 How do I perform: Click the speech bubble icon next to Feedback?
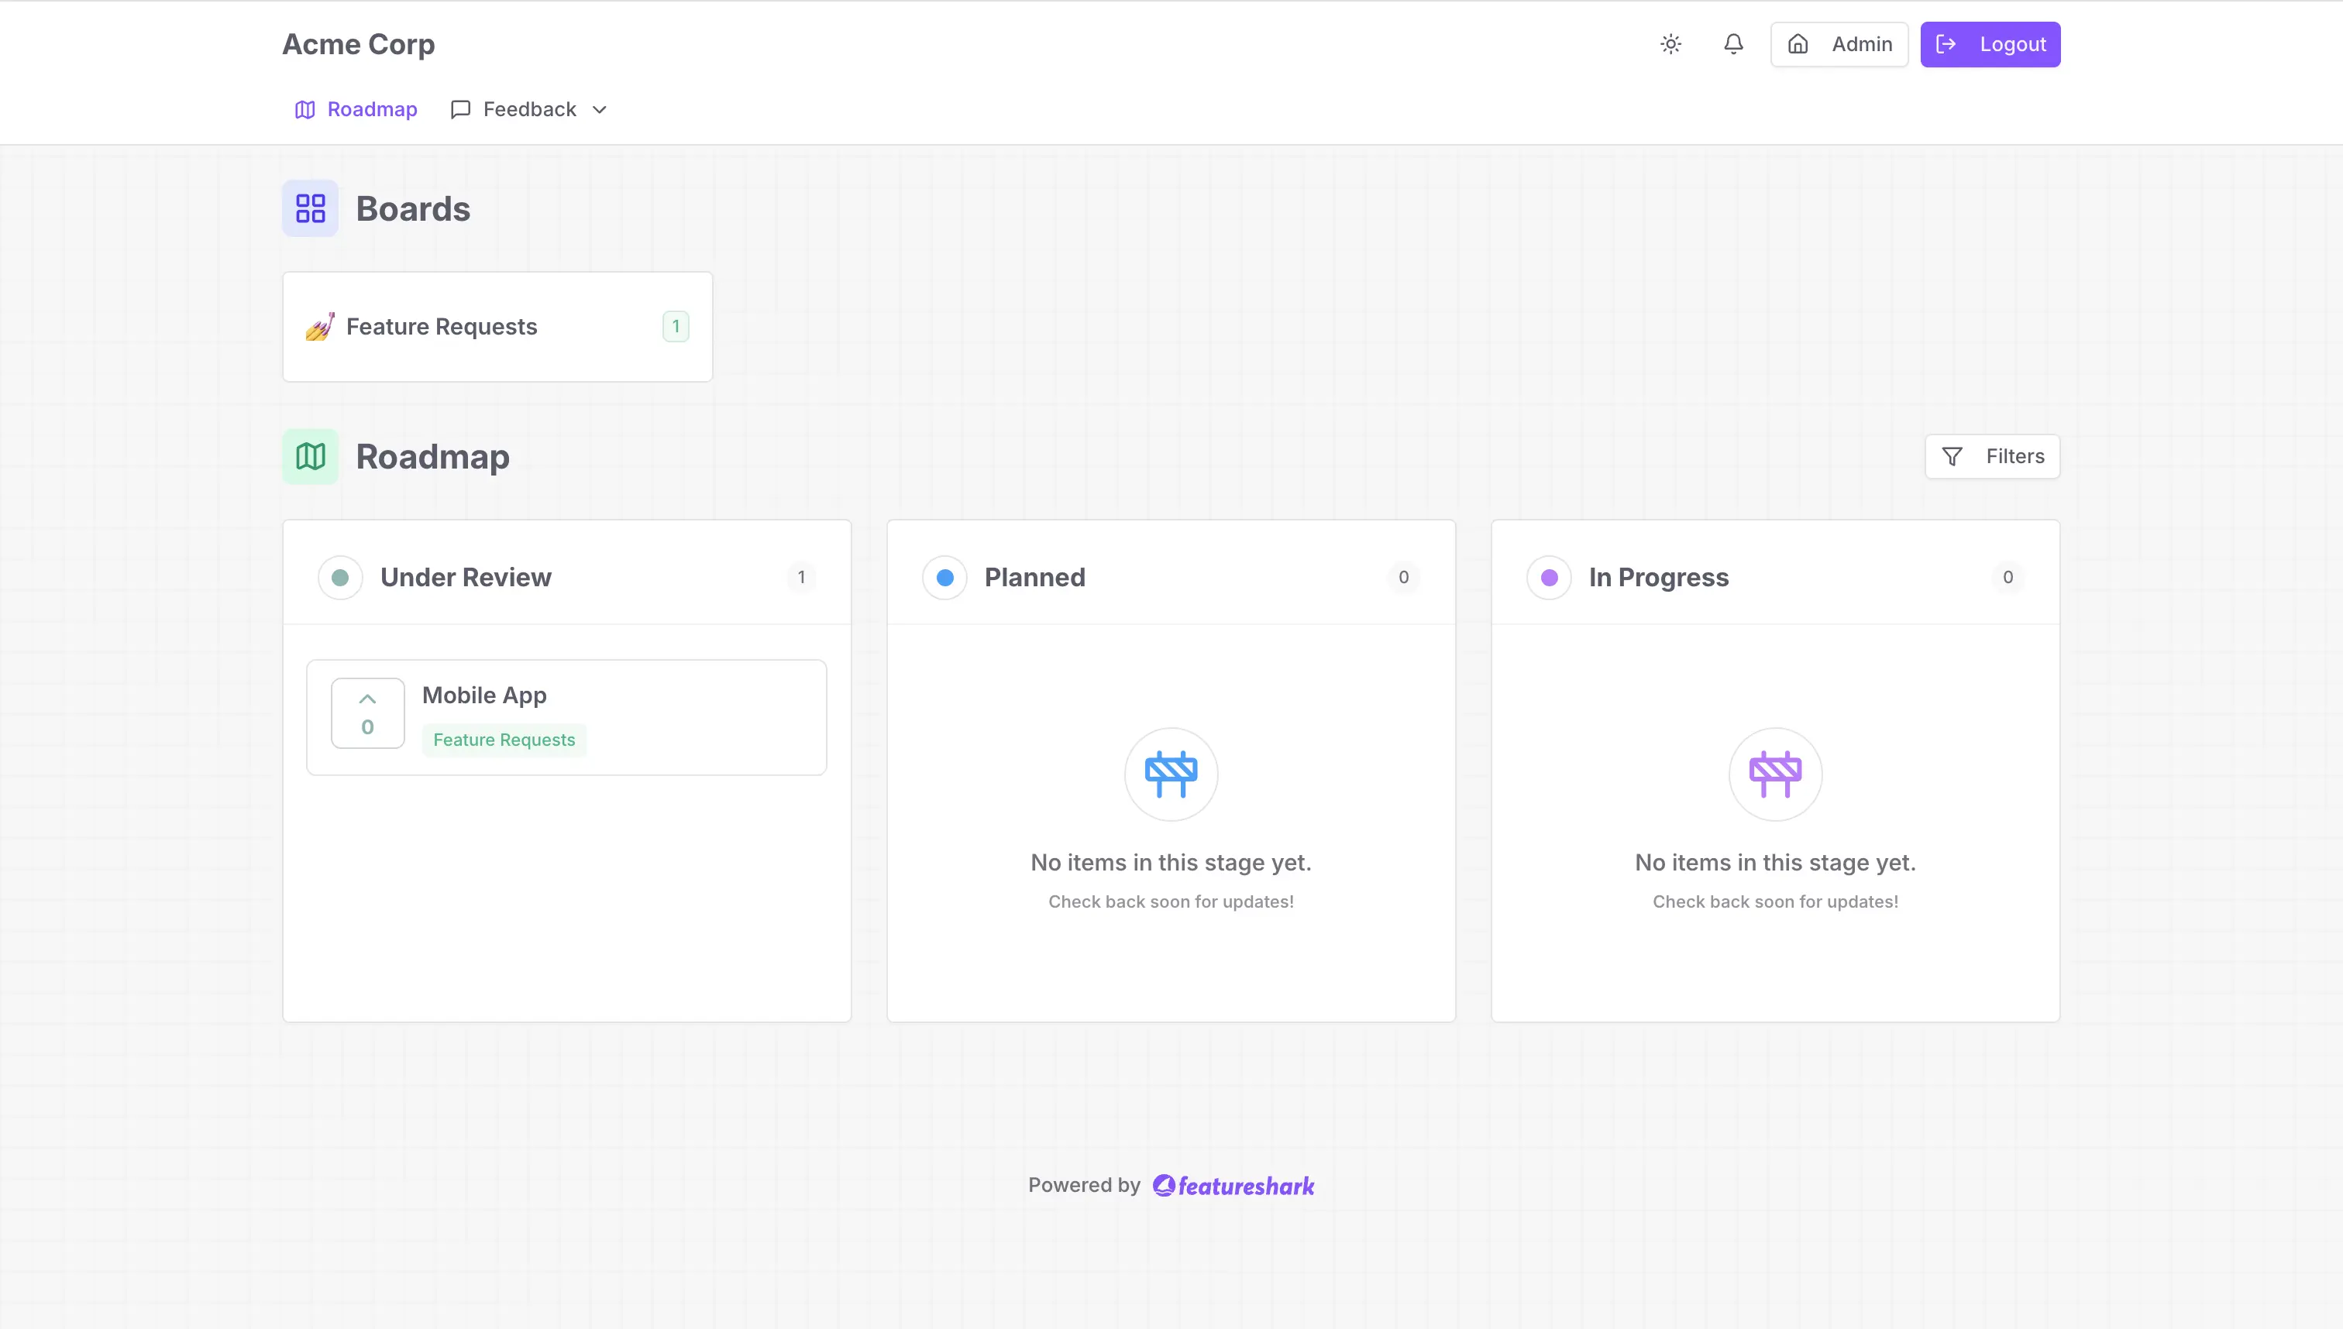pyautogui.click(x=460, y=108)
